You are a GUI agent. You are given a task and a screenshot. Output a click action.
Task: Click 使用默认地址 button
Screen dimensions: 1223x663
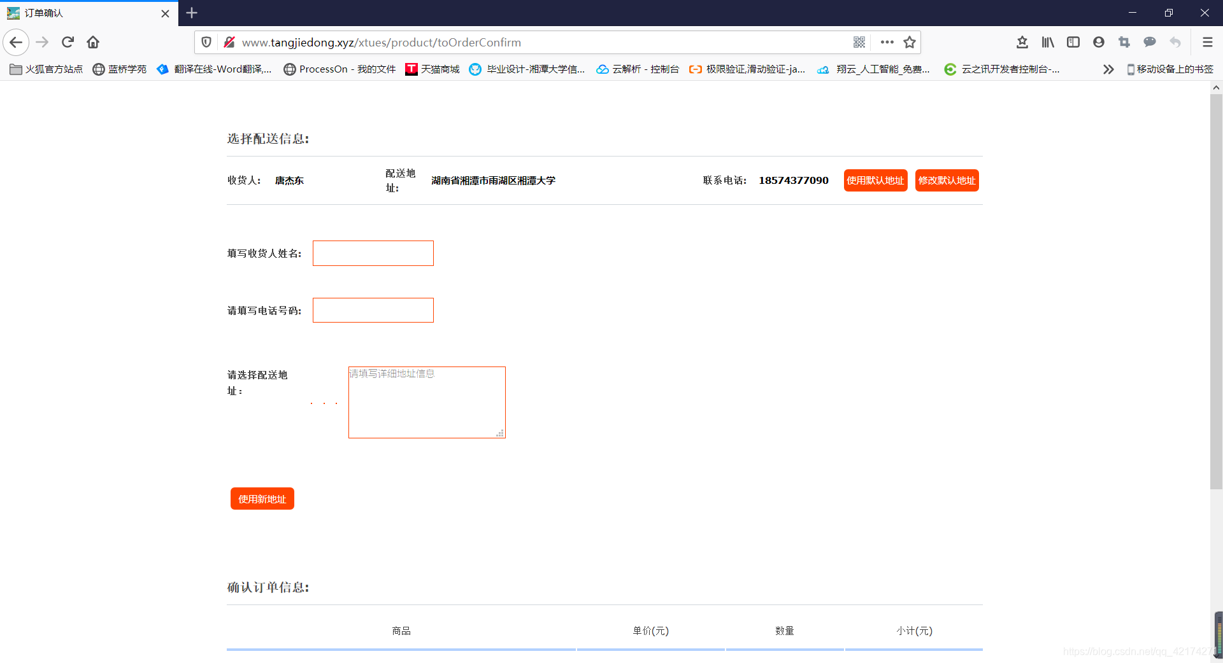(876, 181)
